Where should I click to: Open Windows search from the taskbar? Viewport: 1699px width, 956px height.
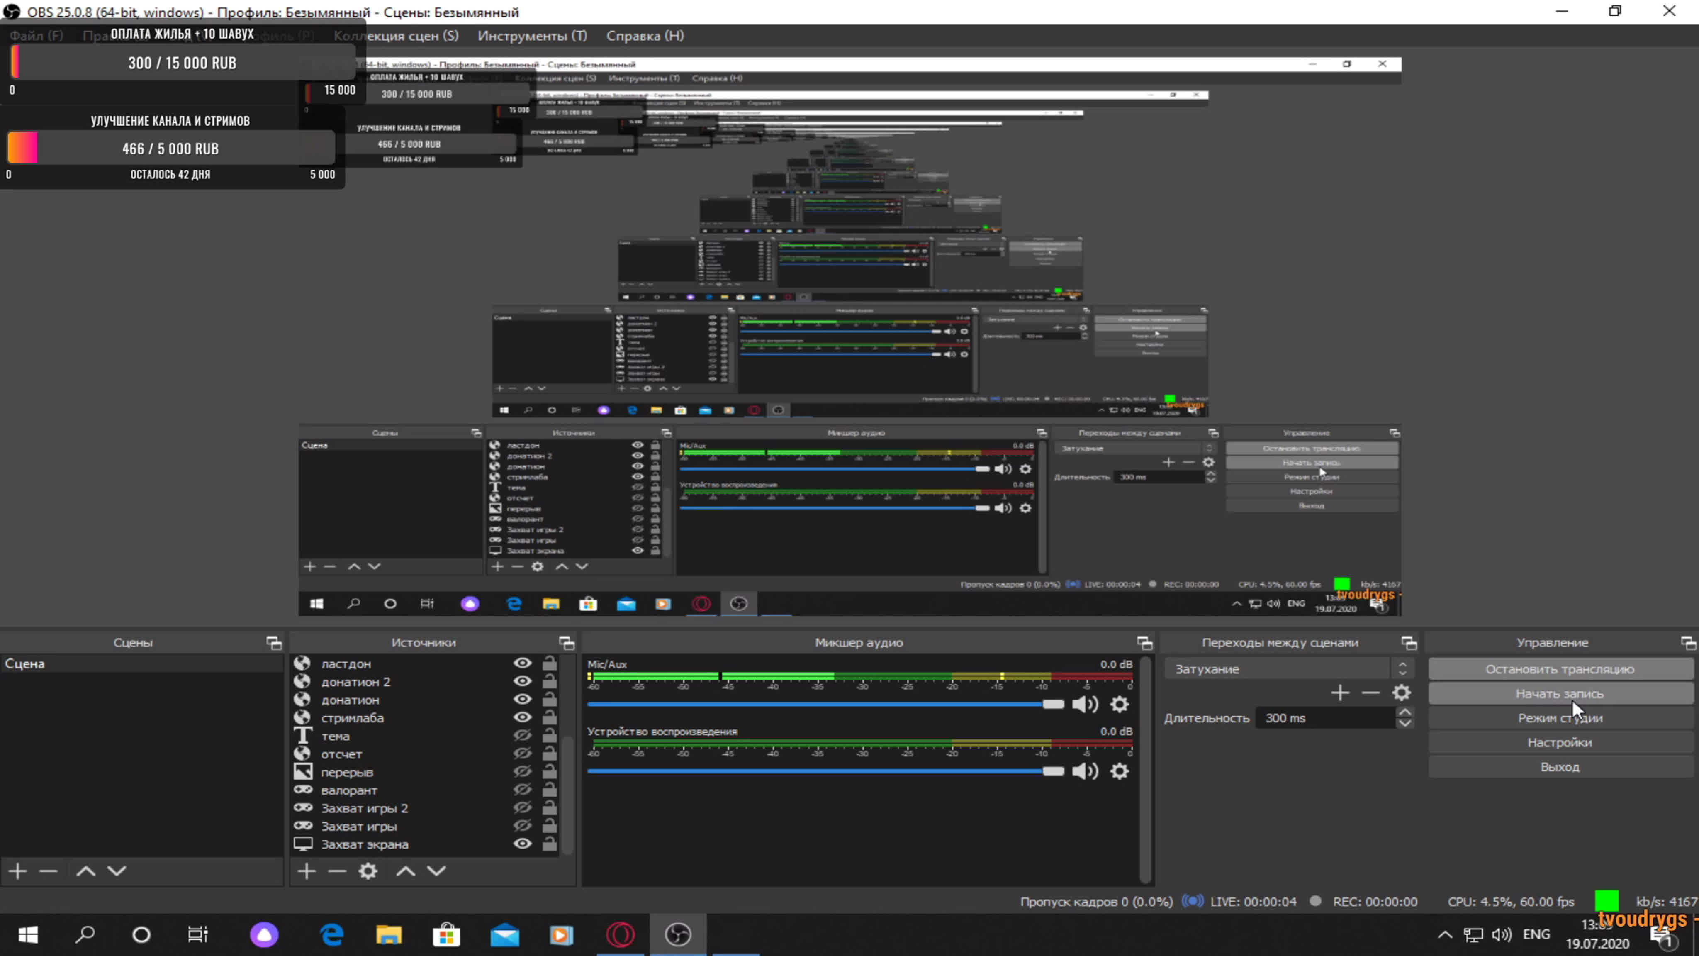click(x=85, y=934)
